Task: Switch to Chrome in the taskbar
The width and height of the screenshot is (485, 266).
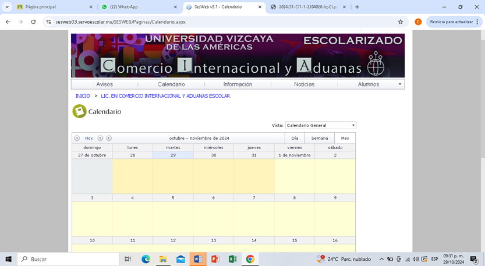Action: [x=250, y=259]
